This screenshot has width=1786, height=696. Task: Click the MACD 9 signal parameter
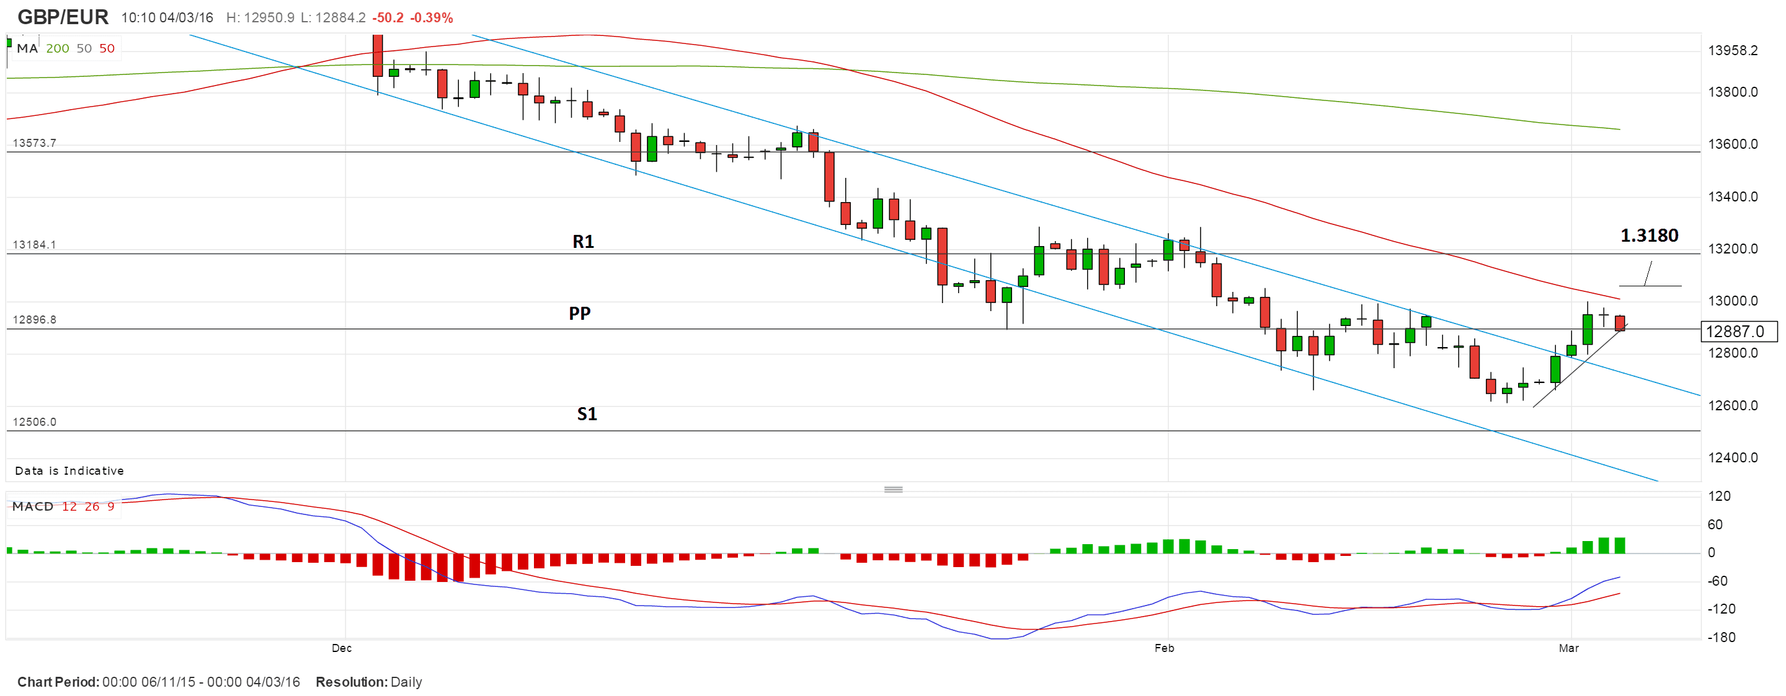coord(111,507)
